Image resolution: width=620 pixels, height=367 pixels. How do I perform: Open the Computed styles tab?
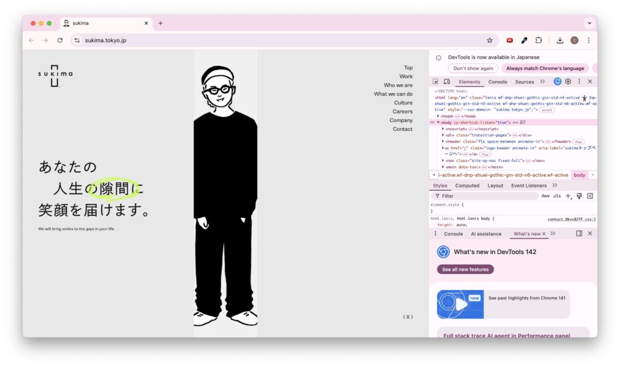click(x=467, y=186)
